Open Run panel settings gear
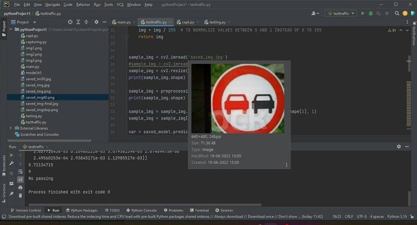417x225 pixels. tap(399, 146)
